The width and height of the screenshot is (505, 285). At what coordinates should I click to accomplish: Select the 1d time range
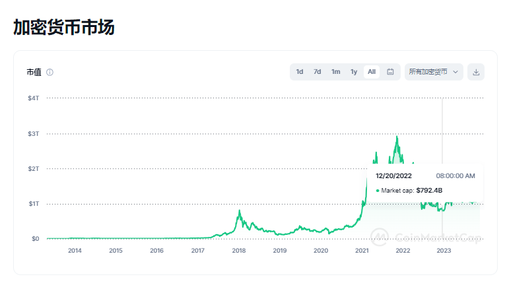300,72
